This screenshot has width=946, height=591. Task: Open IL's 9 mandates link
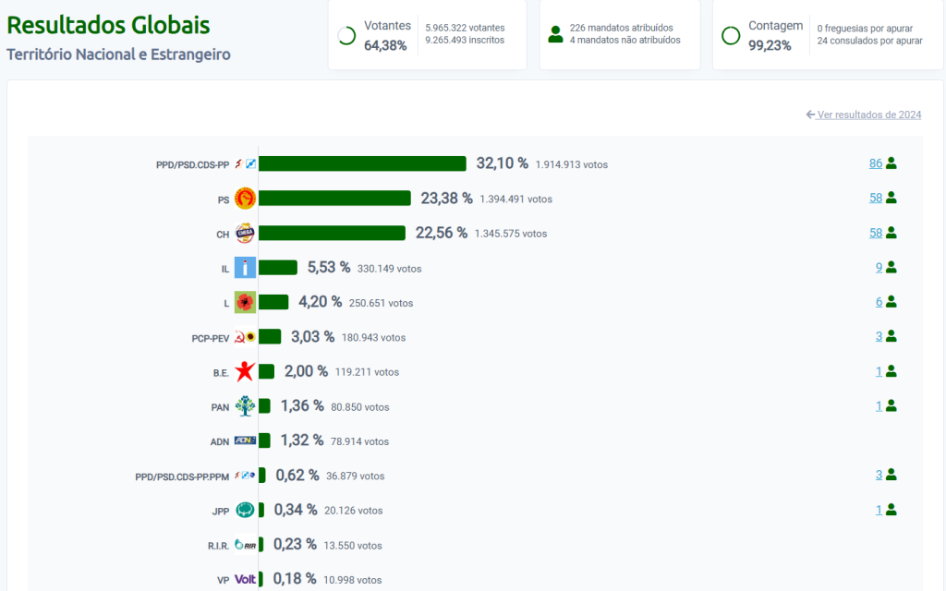[879, 267]
